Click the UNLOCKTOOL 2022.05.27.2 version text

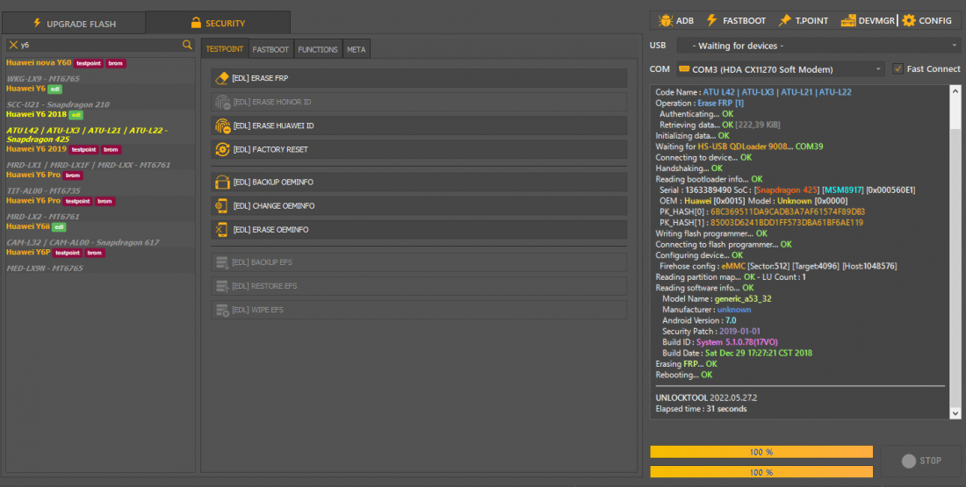point(706,397)
